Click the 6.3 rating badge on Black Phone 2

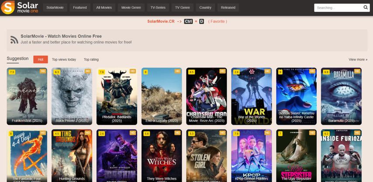pos(57,72)
